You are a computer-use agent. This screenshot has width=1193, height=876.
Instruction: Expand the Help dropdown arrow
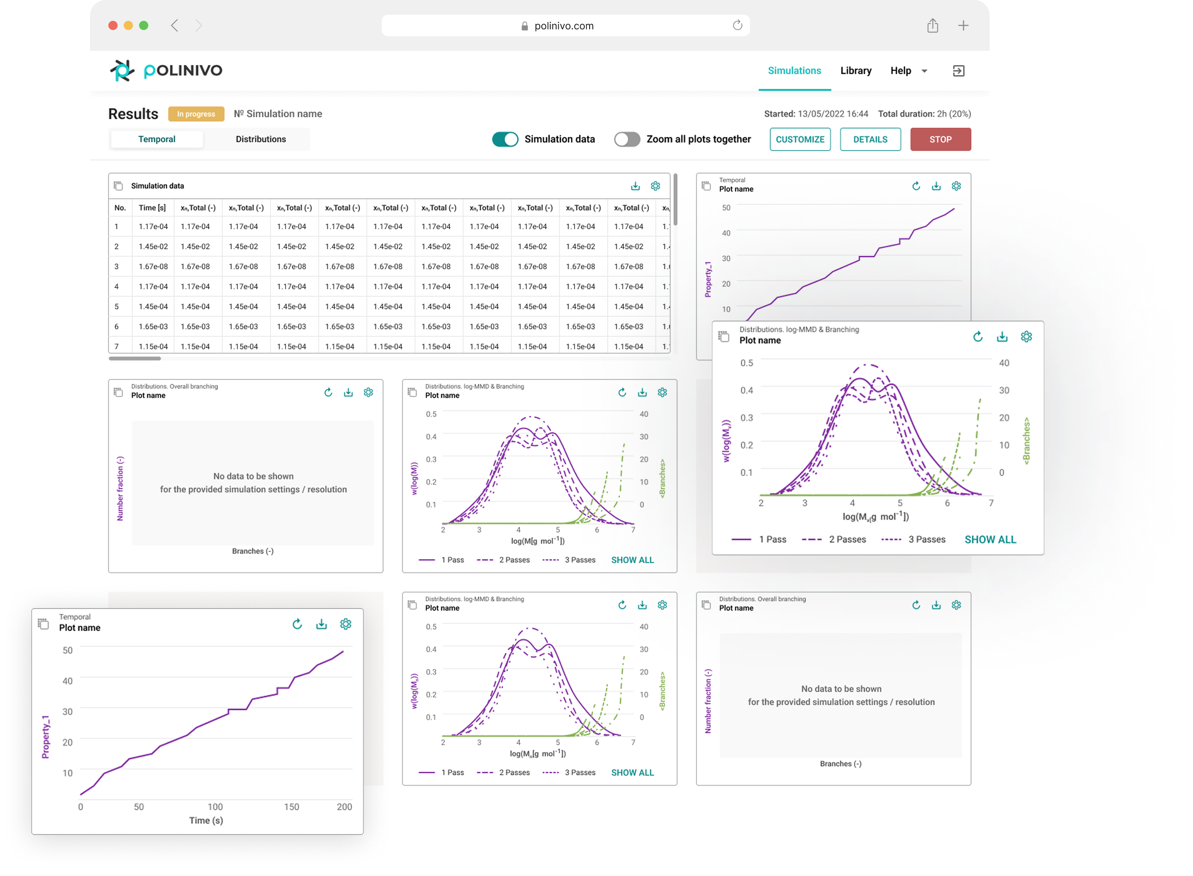[x=924, y=71]
